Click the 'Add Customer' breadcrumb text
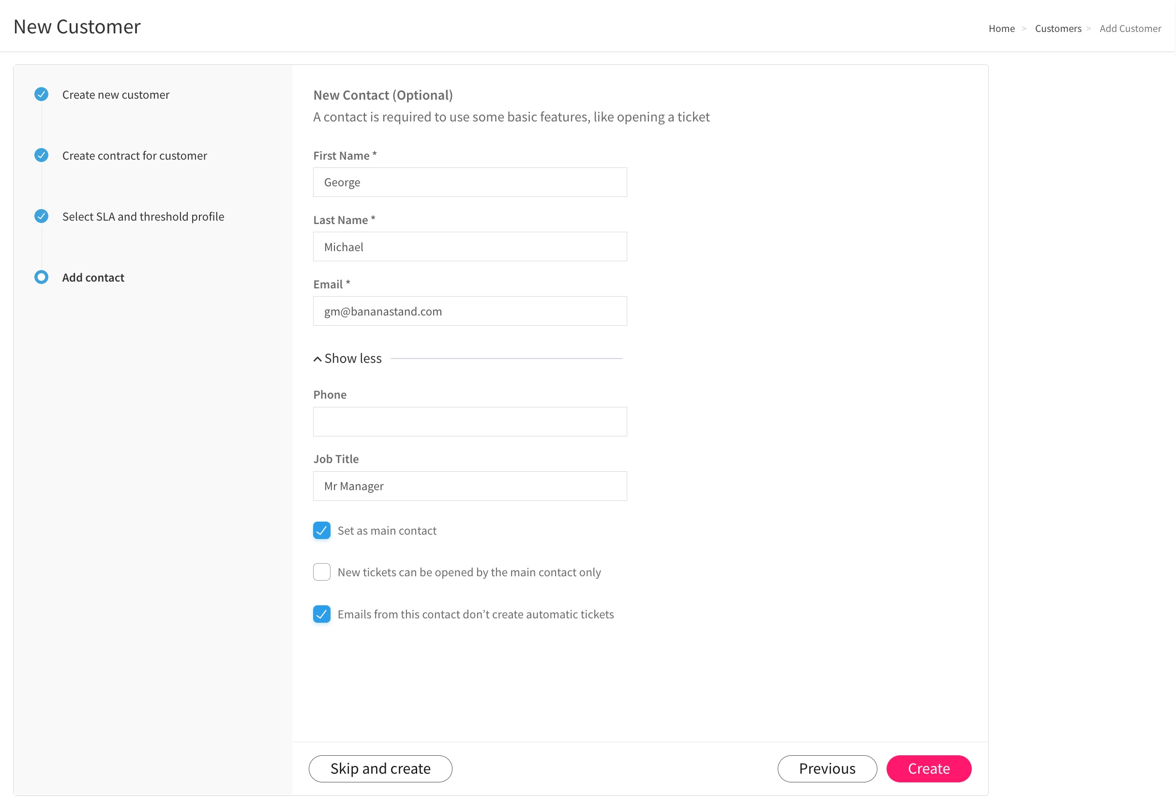Viewport: 1176px width, 809px height. 1131,29
